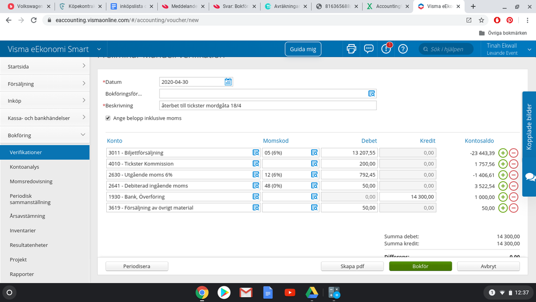
Task: Expand the Försäljning sidebar section
Action: click(x=45, y=83)
